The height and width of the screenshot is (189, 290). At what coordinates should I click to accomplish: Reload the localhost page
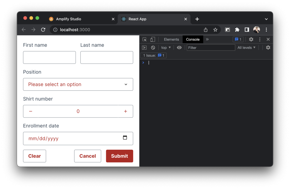click(x=43, y=29)
